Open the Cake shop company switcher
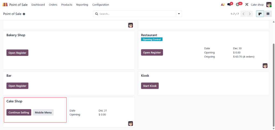The width and height of the screenshot is (275, 130). [x=257, y=5]
